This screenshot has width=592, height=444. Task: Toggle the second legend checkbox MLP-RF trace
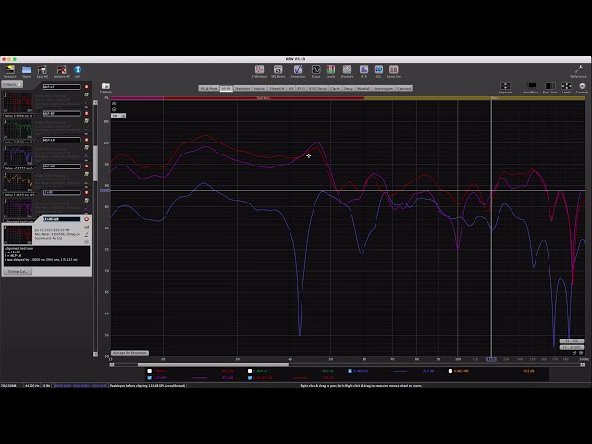pyautogui.click(x=250, y=371)
